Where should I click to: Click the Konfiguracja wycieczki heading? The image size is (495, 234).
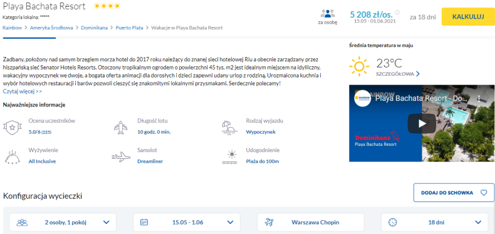coord(43,196)
